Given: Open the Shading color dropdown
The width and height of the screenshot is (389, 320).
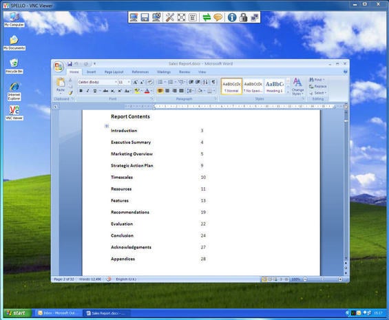Looking at the screenshot, I should pyautogui.click(x=204, y=91).
